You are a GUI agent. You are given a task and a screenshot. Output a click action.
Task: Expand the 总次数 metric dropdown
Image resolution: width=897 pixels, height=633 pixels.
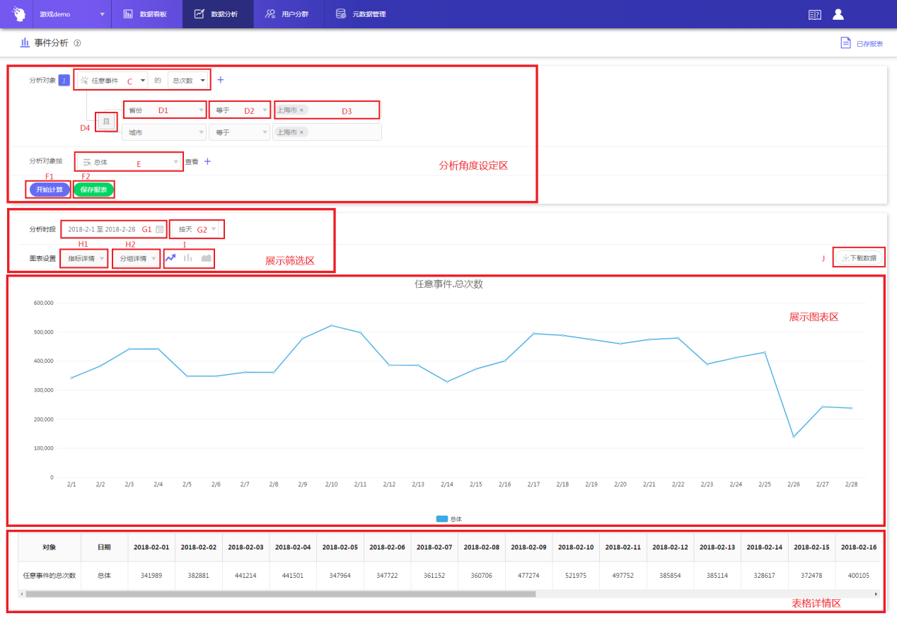189,81
